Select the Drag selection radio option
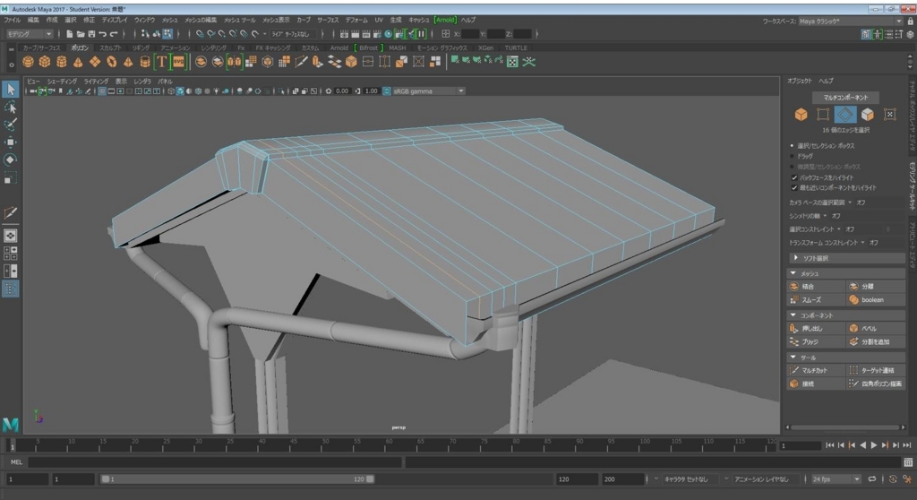The image size is (917, 500). [793, 156]
